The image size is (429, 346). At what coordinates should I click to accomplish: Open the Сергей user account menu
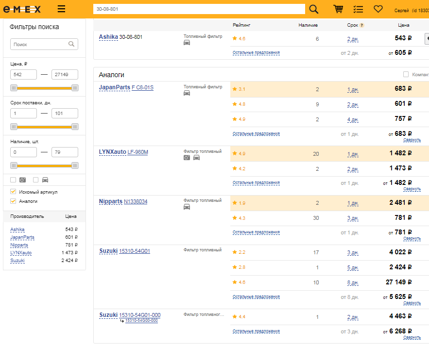[x=411, y=10]
